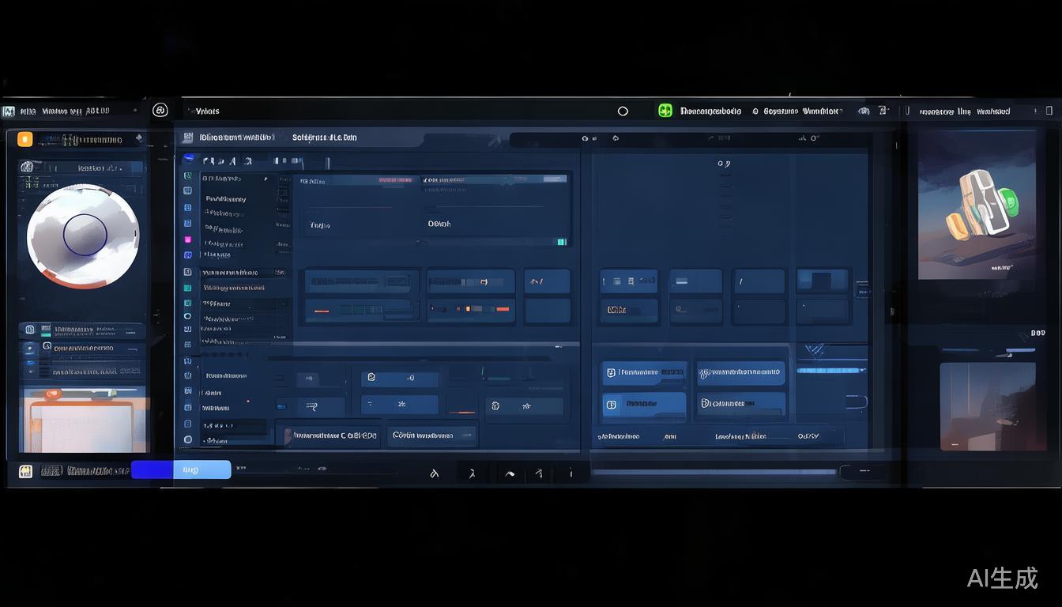Image resolution: width=1062 pixels, height=607 pixels.
Task: Click the green app icon in the top bar
Action: click(x=665, y=111)
